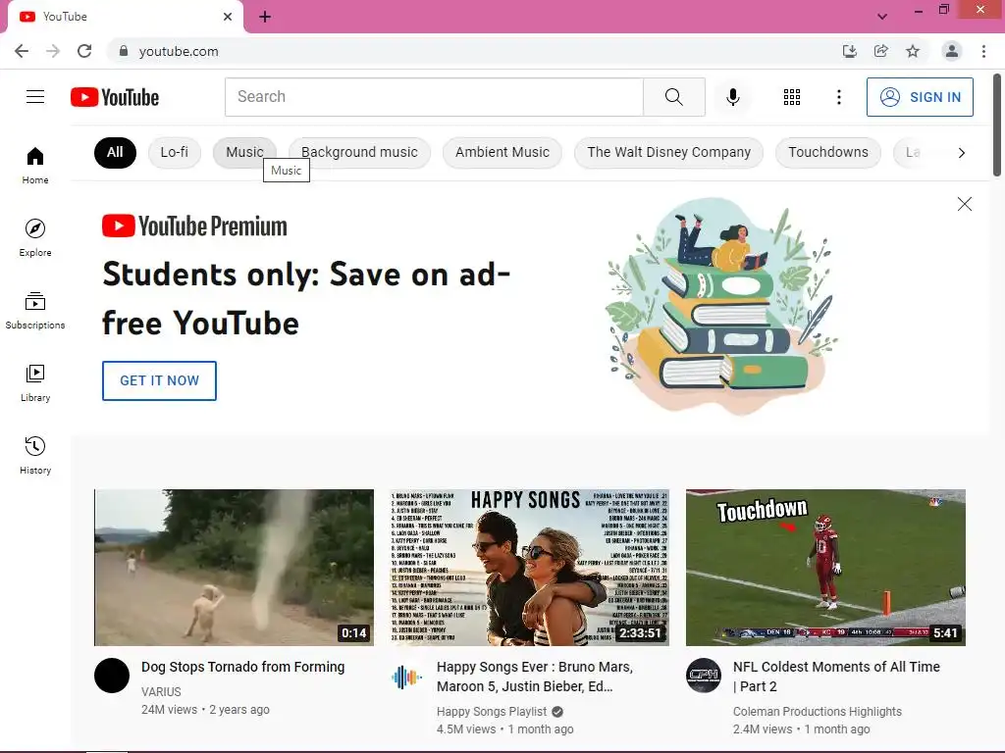Share this page icon
The image size is (1005, 753).
click(881, 51)
